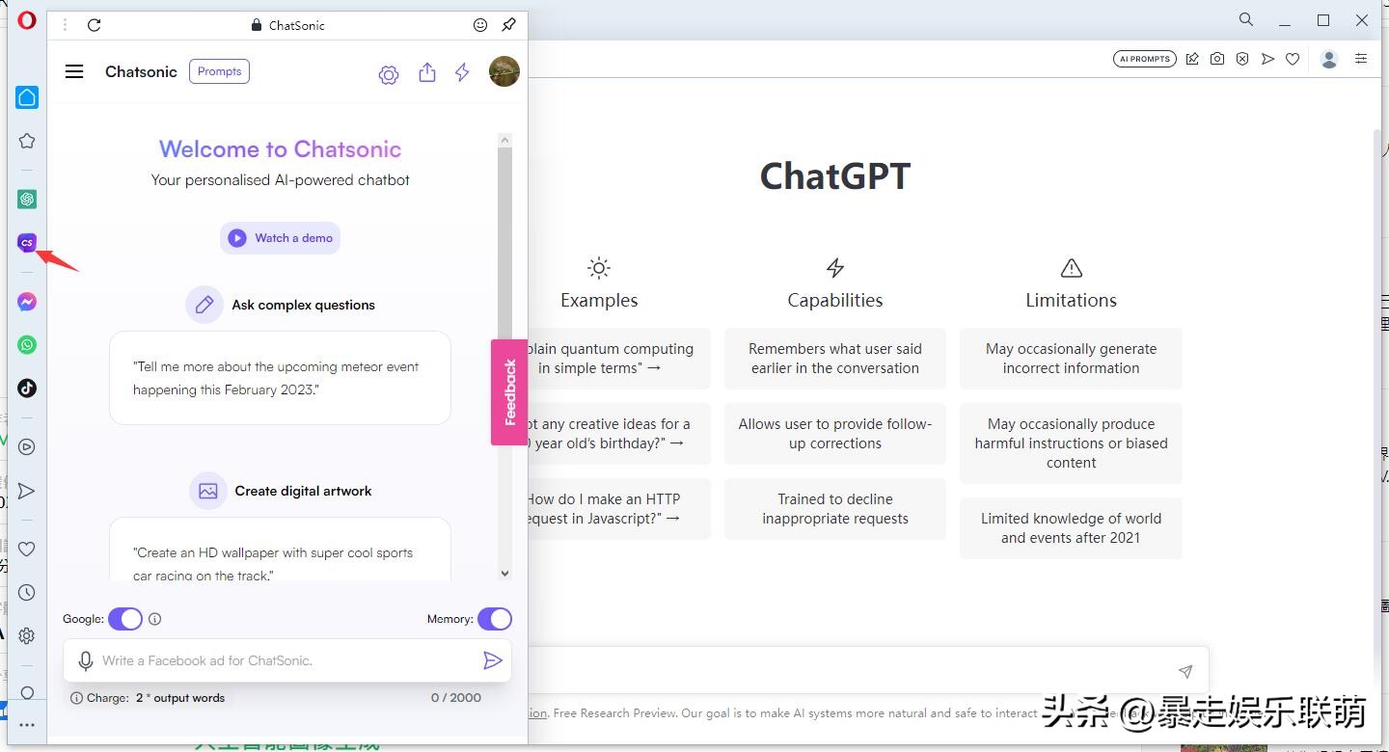Open Prompts next to the Chatsonic title
The width and height of the screenshot is (1389, 752).
click(x=219, y=70)
